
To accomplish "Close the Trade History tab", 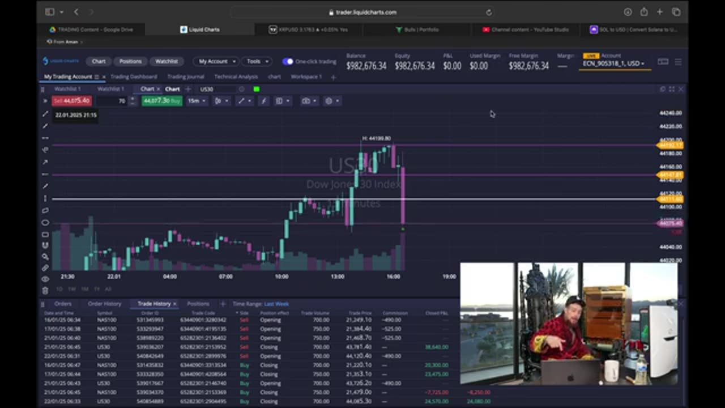I will click(x=175, y=304).
